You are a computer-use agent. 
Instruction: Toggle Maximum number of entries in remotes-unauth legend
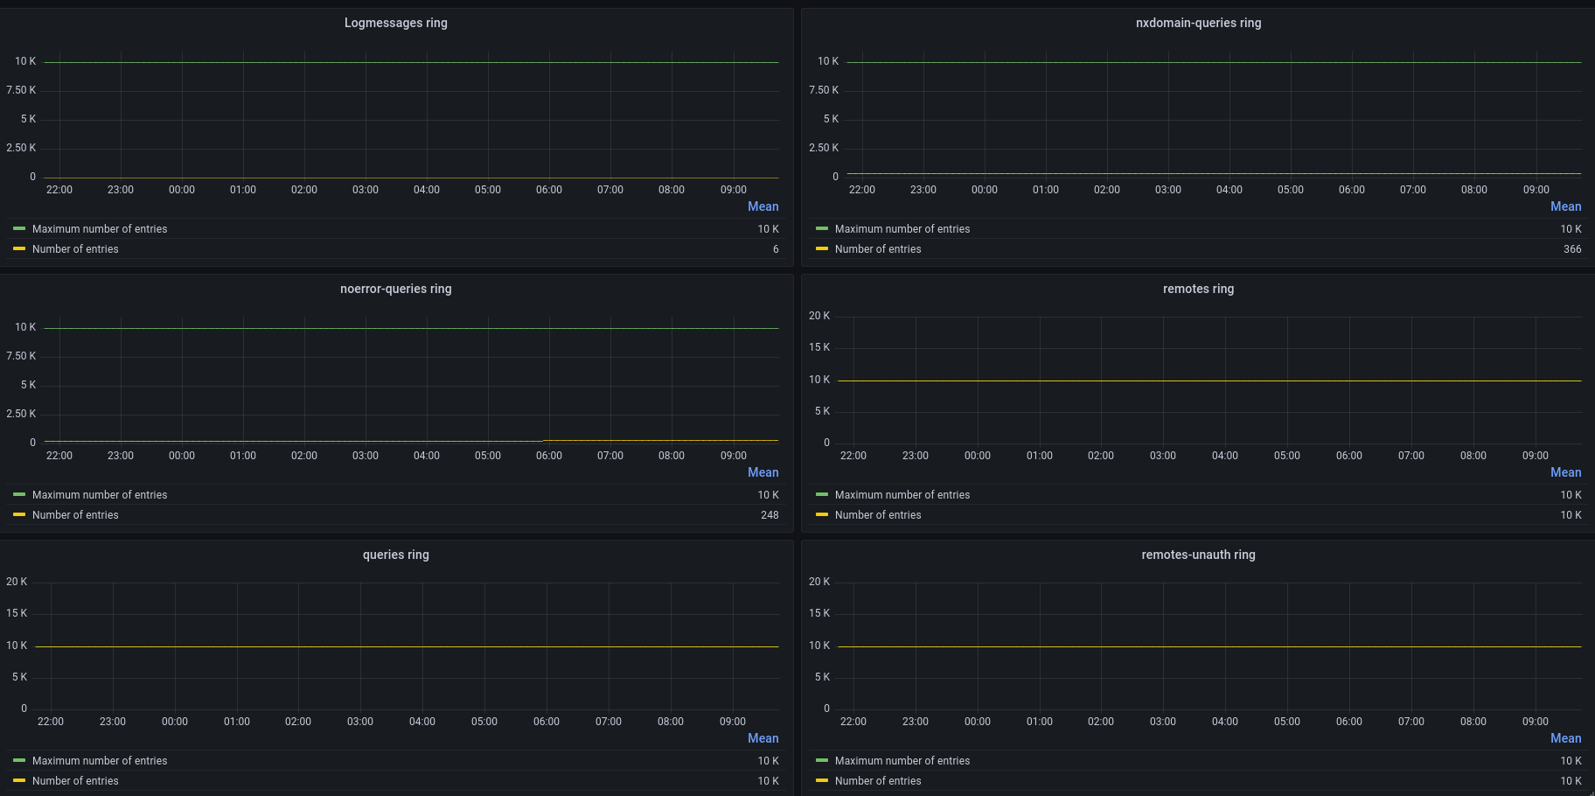902,761
